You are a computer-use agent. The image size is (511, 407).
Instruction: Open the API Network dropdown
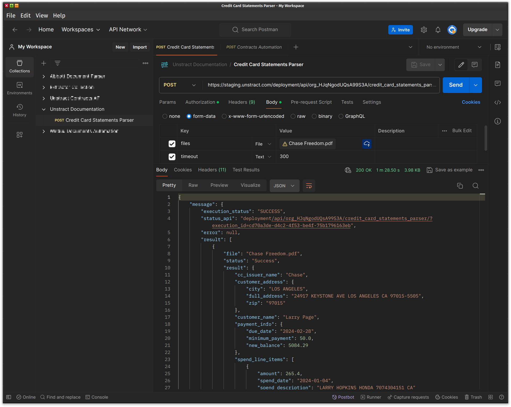(128, 30)
